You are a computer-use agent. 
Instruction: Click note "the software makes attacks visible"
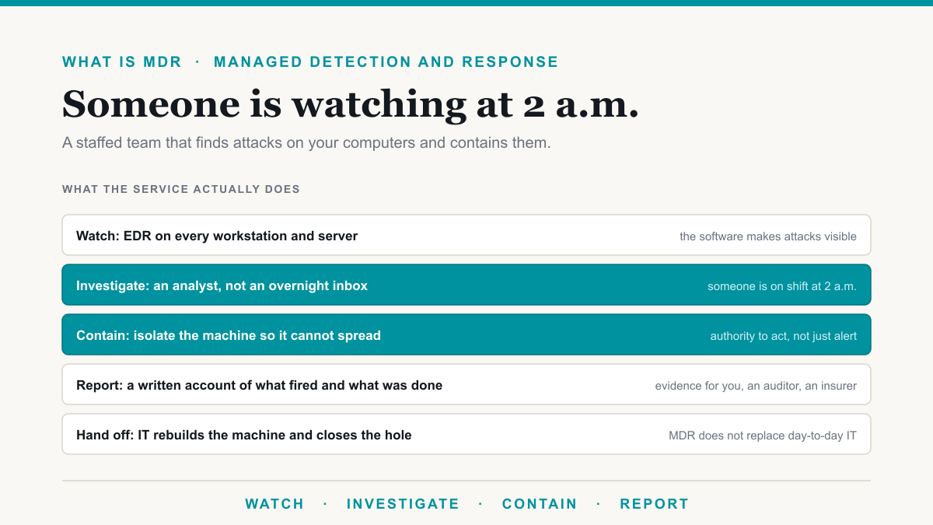(x=768, y=236)
